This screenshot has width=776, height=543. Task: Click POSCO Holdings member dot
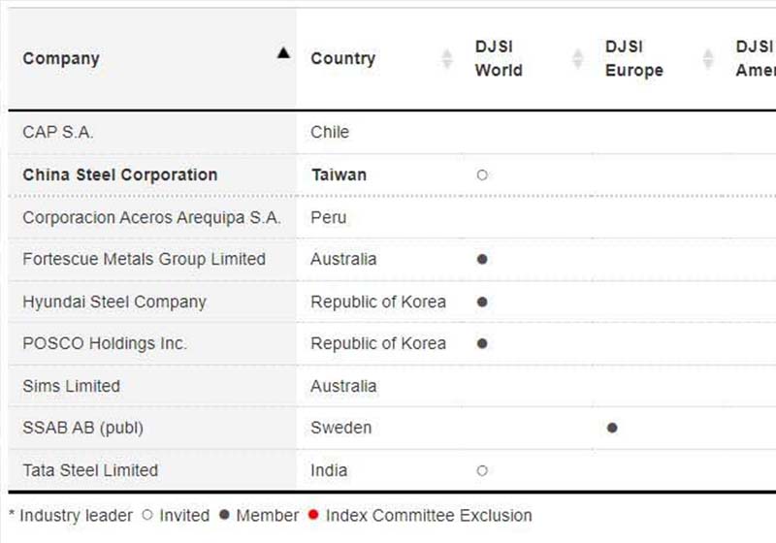(482, 343)
